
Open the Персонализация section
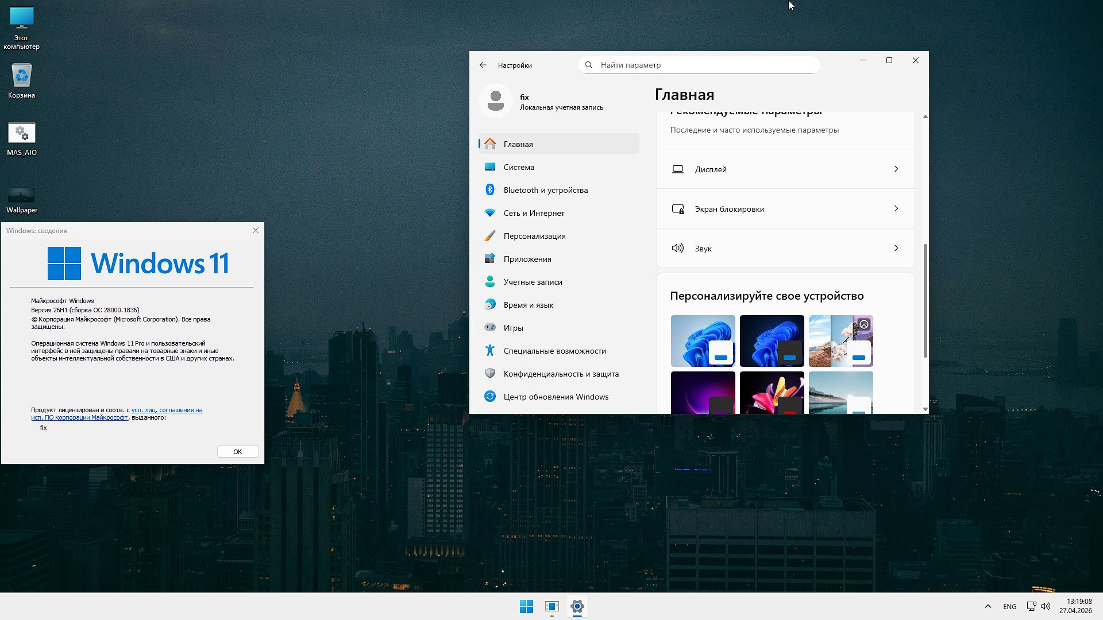(x=534, y=236)
